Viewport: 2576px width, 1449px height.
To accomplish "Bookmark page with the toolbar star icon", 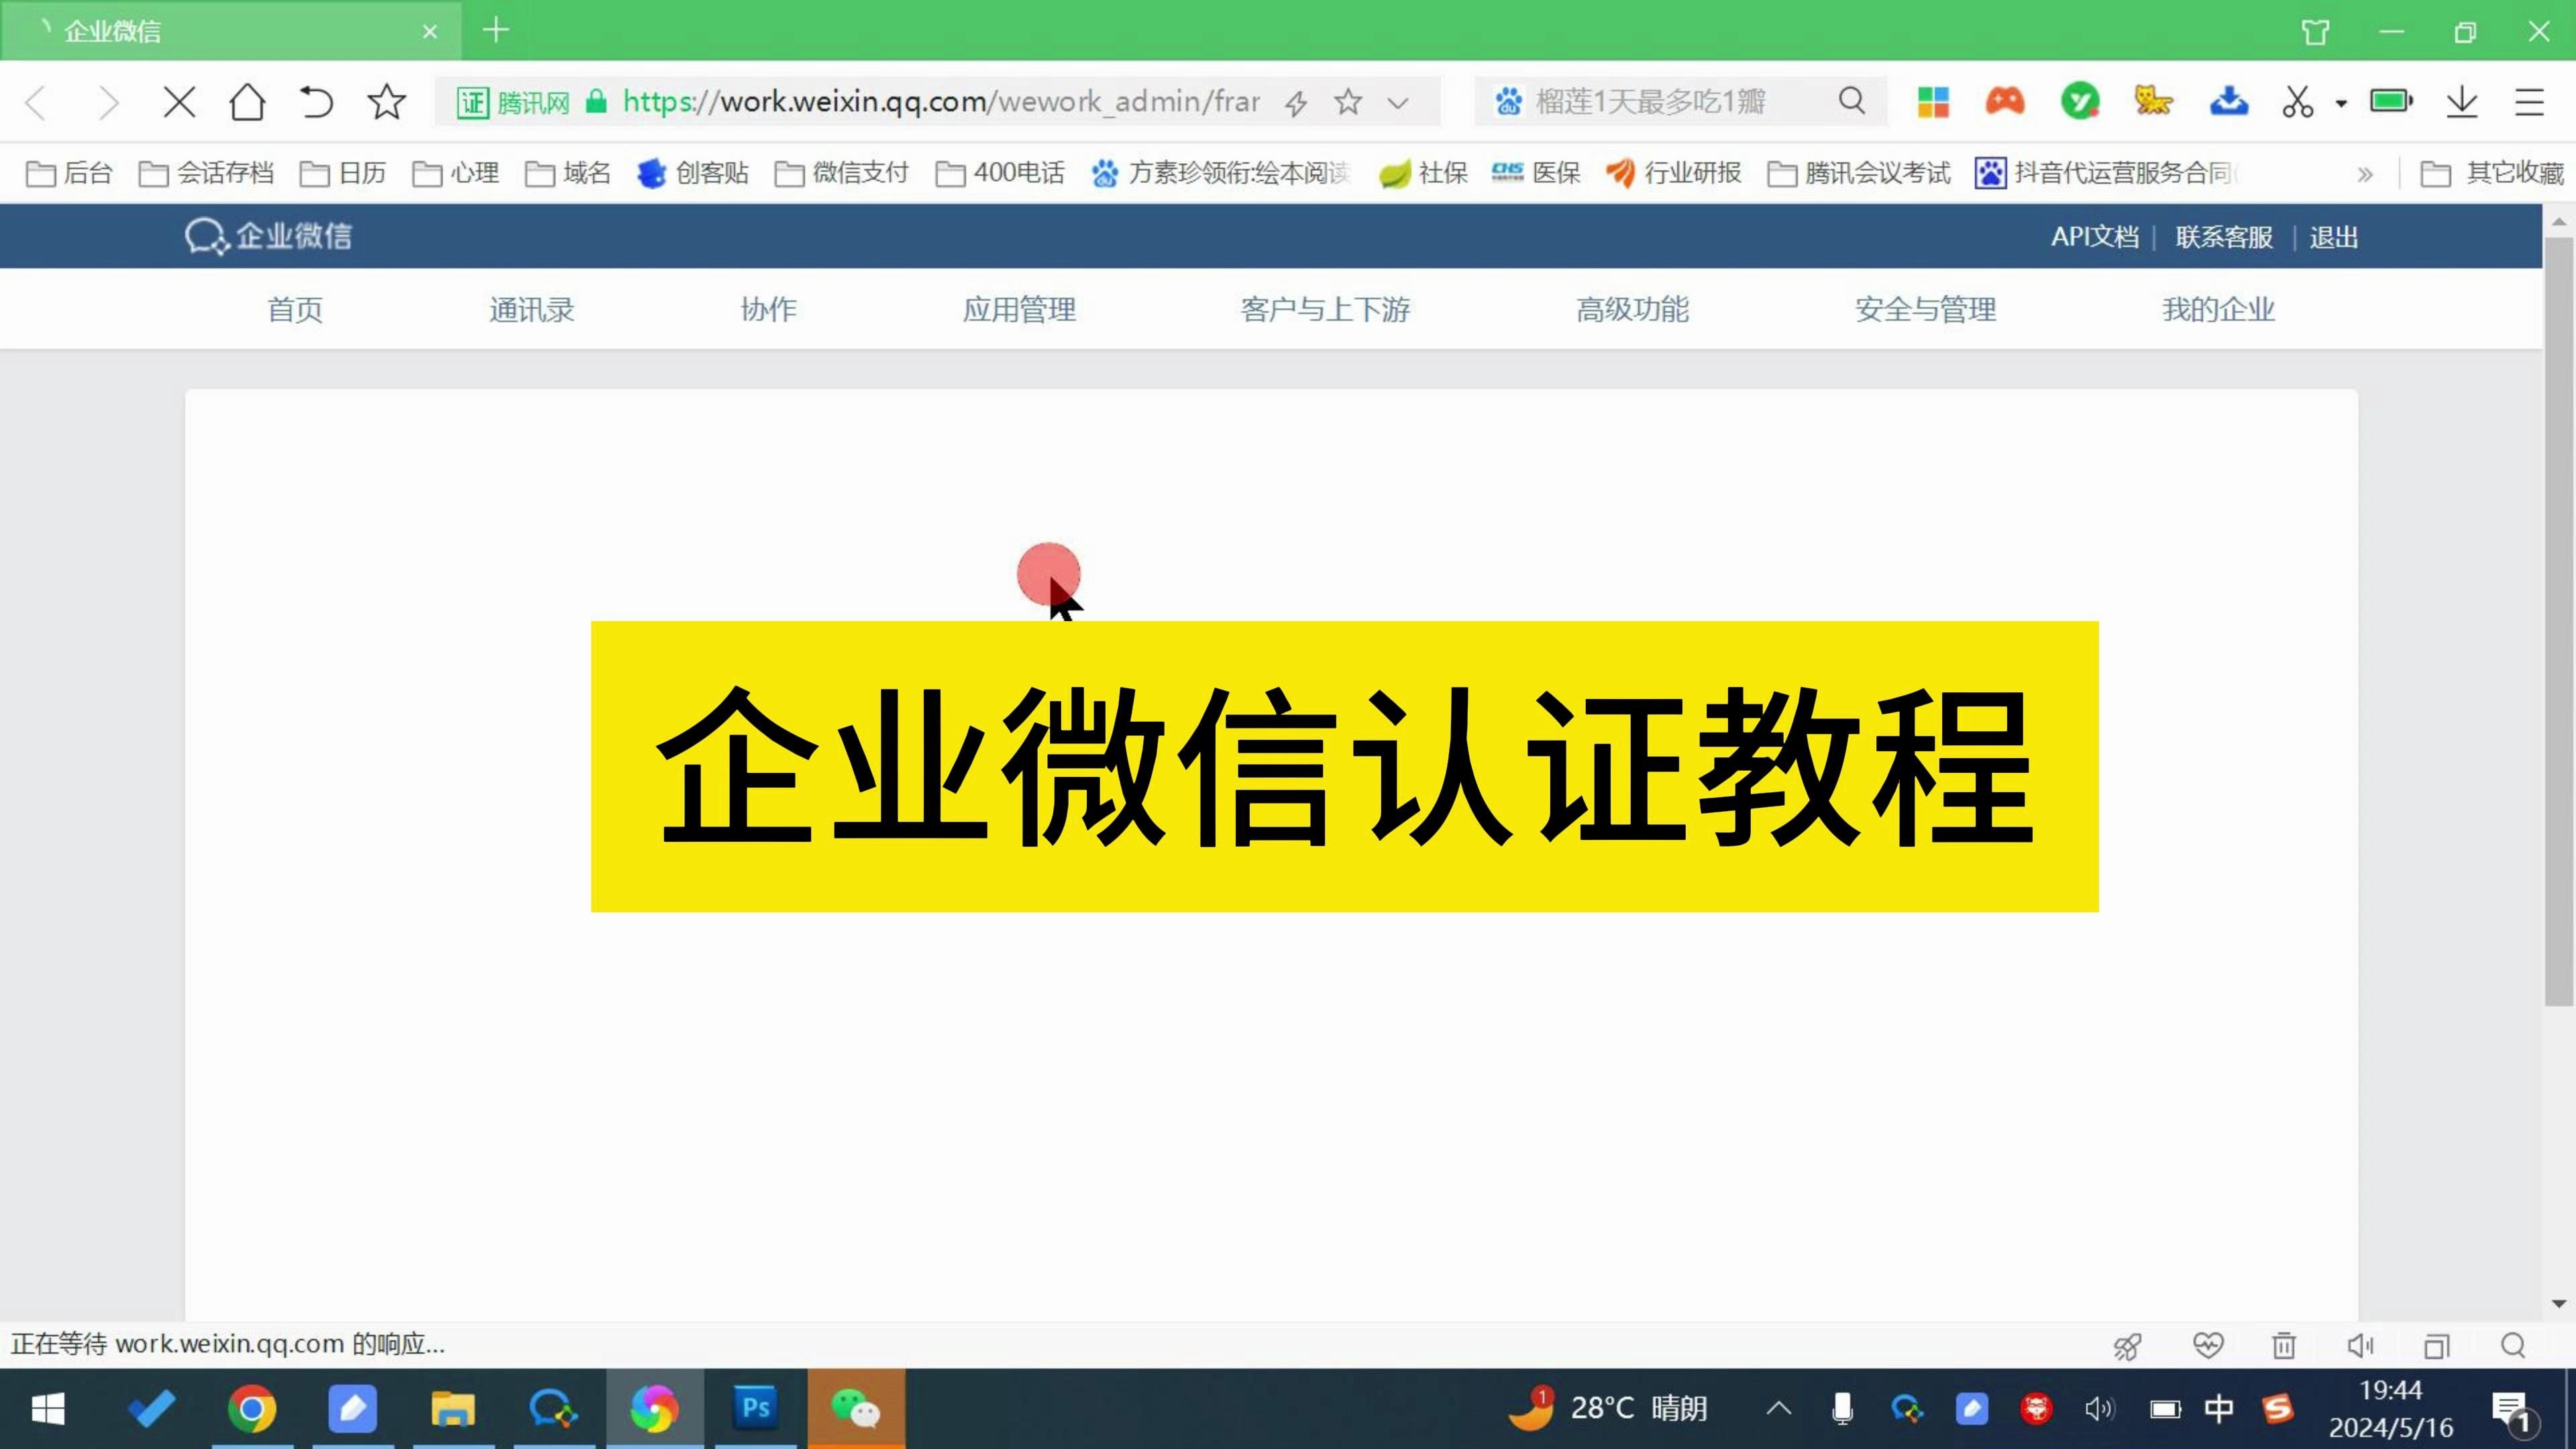I will coord(386,102).
